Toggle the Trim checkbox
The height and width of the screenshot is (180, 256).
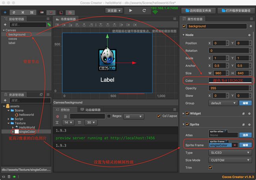pos(210,167)
